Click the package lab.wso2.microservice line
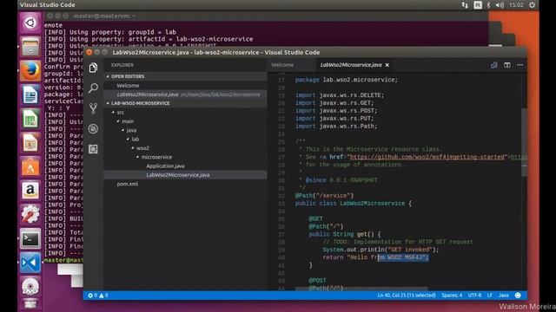The image size is (556, 312). [347, 80]
